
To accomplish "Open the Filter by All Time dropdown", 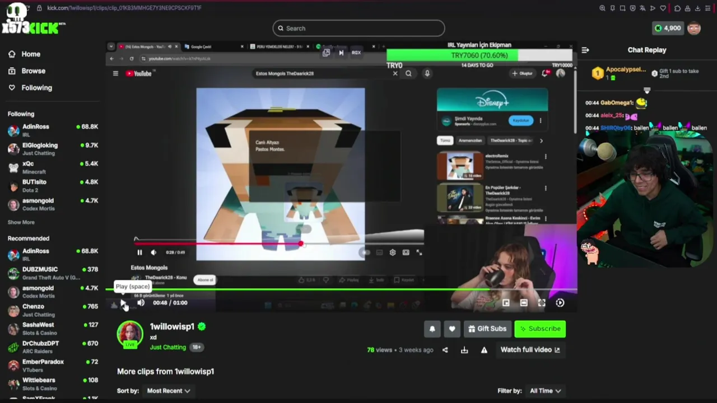I will 546,391.
